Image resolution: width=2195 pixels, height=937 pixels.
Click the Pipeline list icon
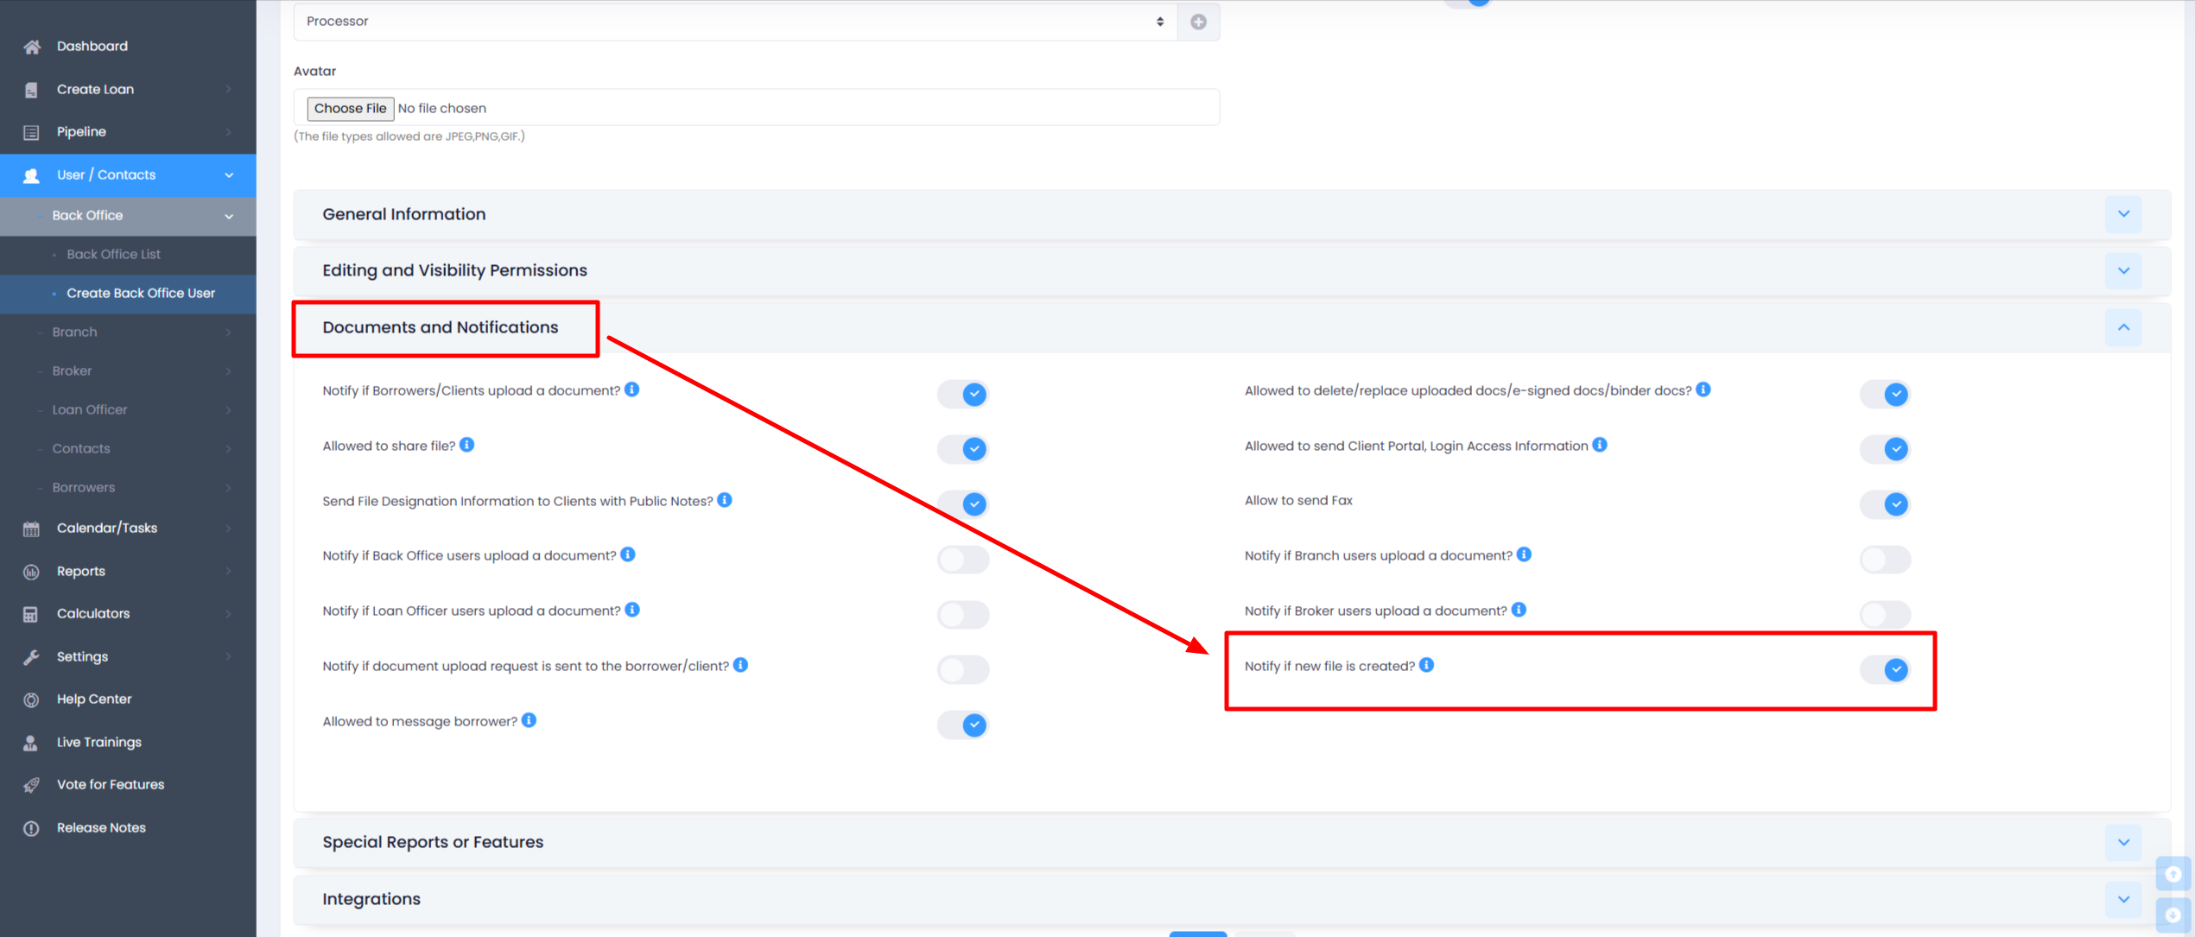(32, 132)
